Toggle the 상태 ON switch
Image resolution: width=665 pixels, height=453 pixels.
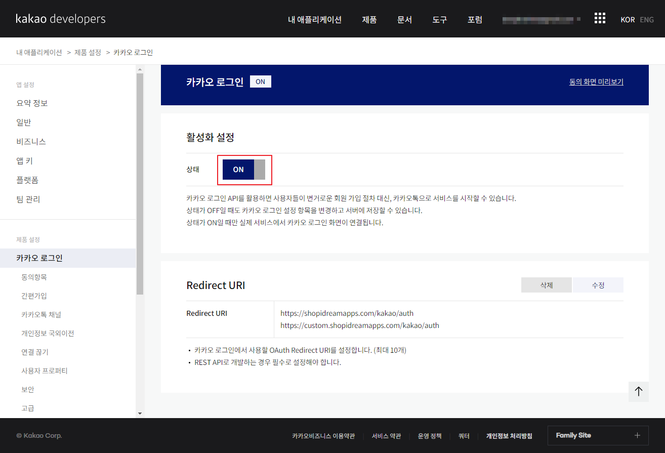click(x=244, y=170)
